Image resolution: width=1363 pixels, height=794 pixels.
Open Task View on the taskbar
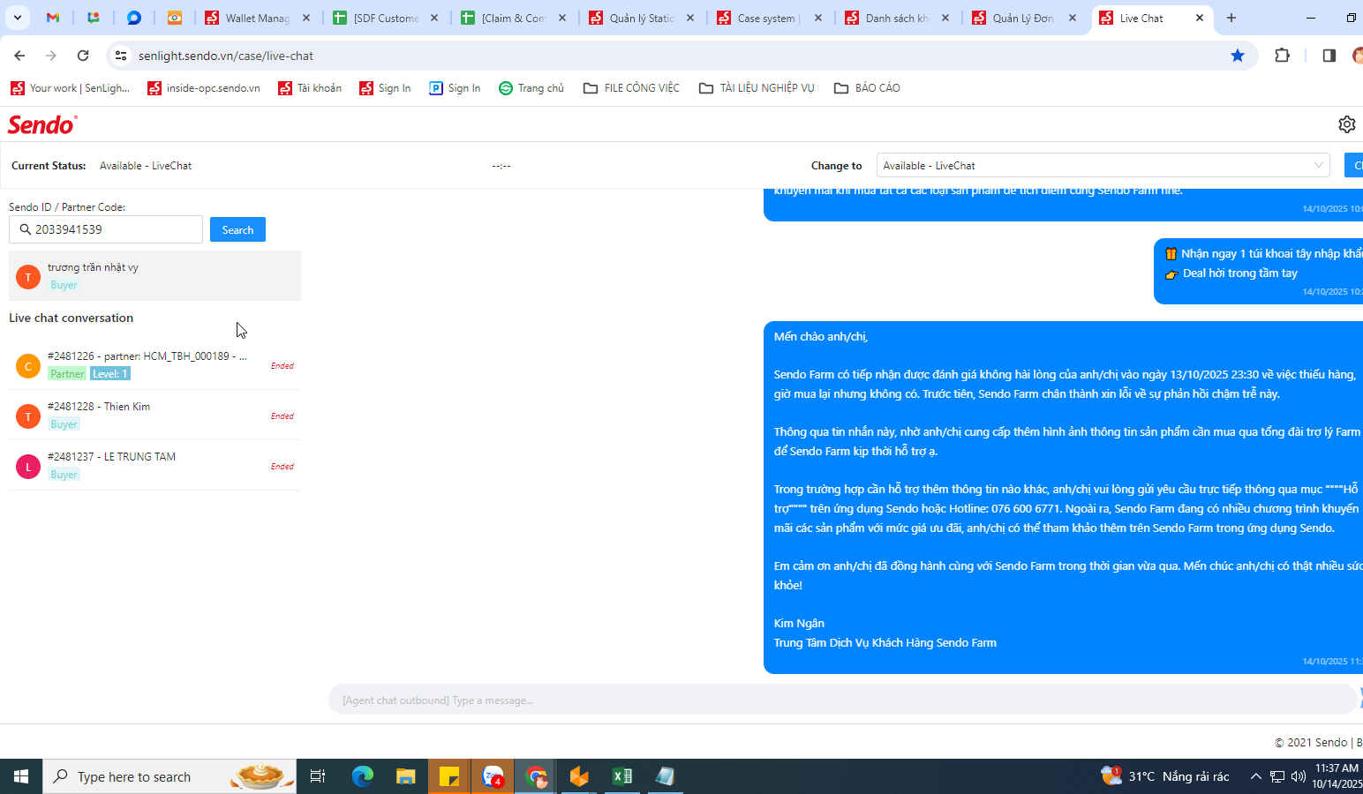318,776
